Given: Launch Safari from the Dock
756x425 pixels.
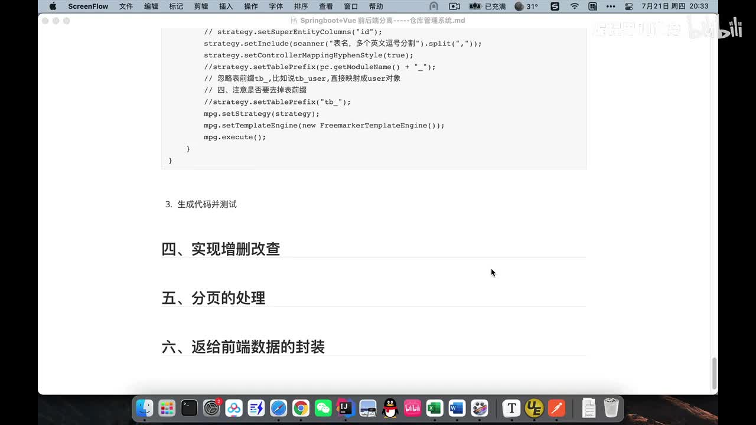Looking at the screenshot, I should click(x=279, y=408).
